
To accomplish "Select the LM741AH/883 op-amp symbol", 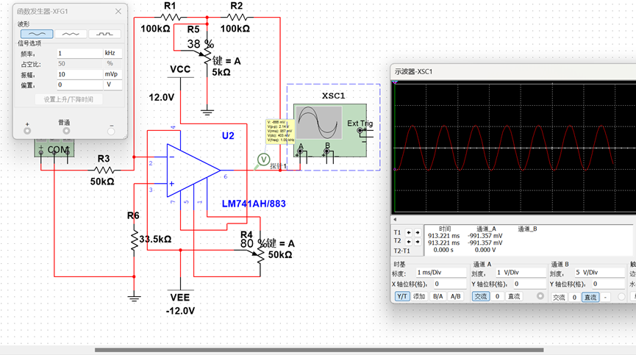I will tap(193, 171).
